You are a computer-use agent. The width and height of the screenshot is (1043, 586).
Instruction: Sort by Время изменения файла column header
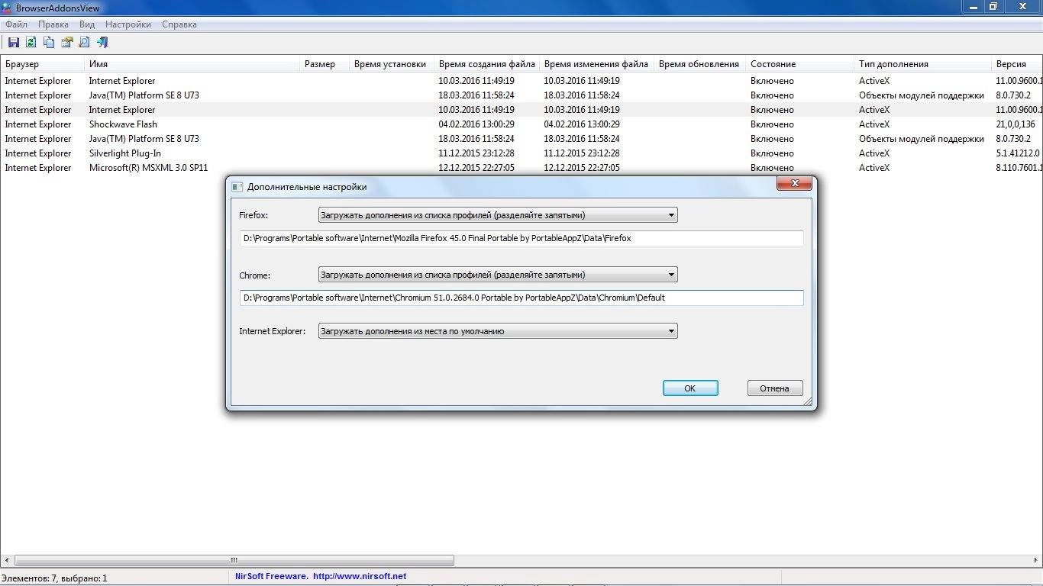[596, 64]
